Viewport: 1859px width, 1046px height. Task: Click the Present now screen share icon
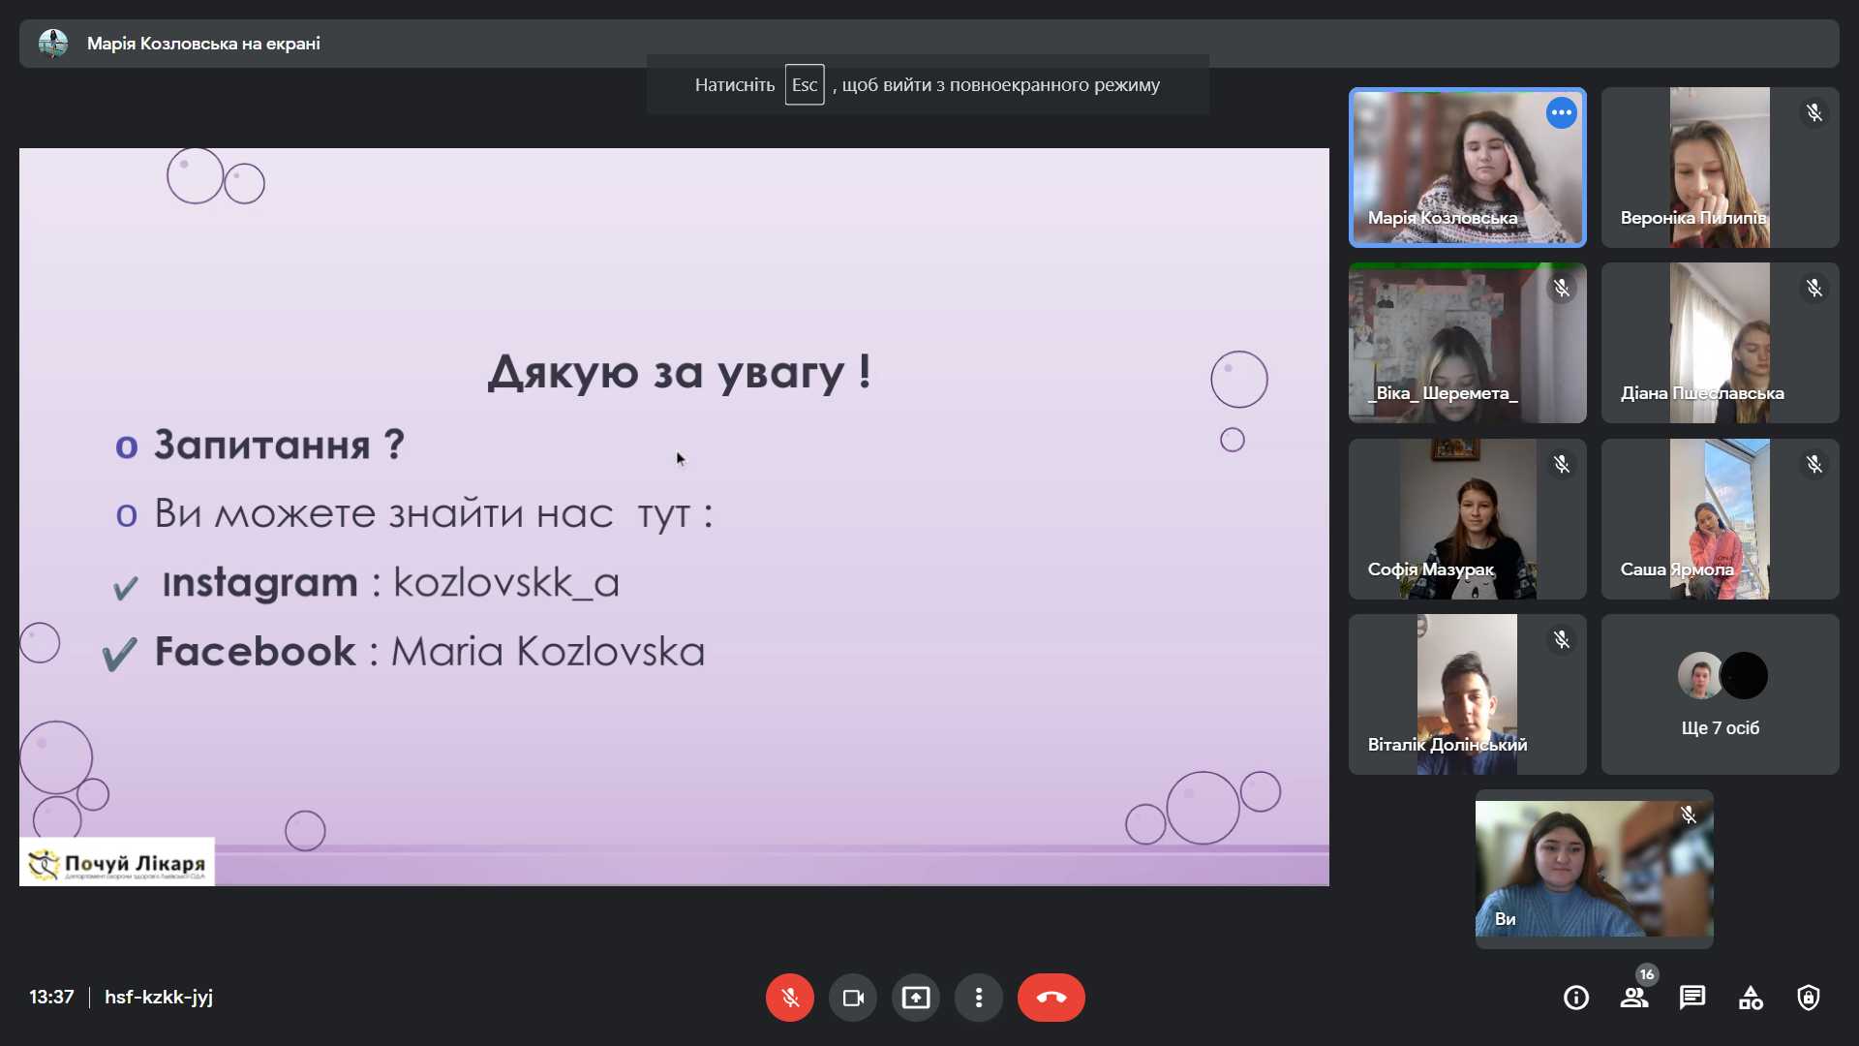click(x=915, y=998)
